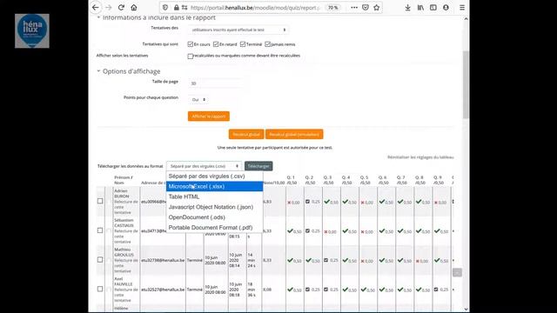
Task: Choose 'OpenDocument (.ods)' option
Action: 215,217
